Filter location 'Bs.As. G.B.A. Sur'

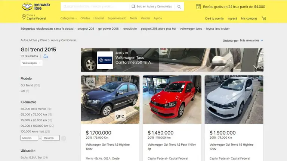point(31,158)
